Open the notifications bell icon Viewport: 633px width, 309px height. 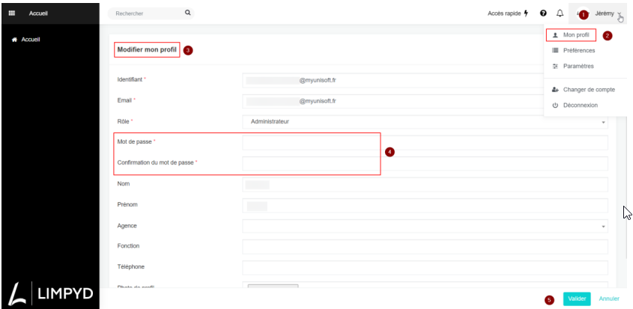pos(560,13)
